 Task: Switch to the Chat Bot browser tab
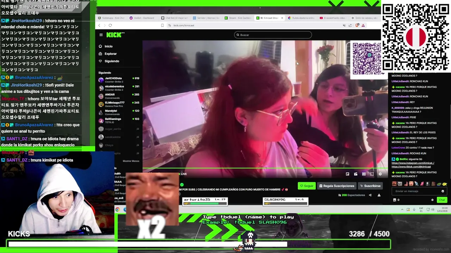tap(174, 18)
